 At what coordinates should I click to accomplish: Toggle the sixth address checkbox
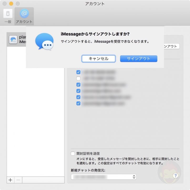click(x=78, y=103)
